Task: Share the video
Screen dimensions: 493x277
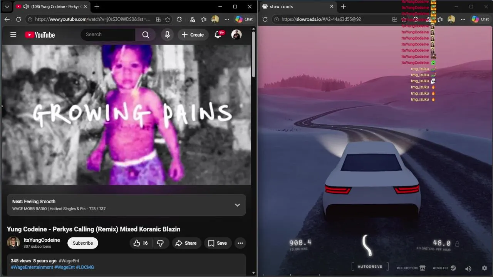Action: (x=186, y=243)
